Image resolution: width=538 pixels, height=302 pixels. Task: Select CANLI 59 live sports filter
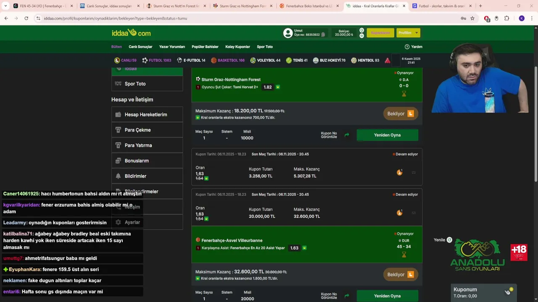pyautogui.click(x=125, y=60)
